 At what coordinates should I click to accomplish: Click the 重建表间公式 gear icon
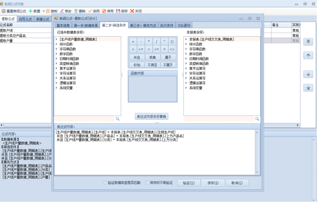[x=4, y=11]
